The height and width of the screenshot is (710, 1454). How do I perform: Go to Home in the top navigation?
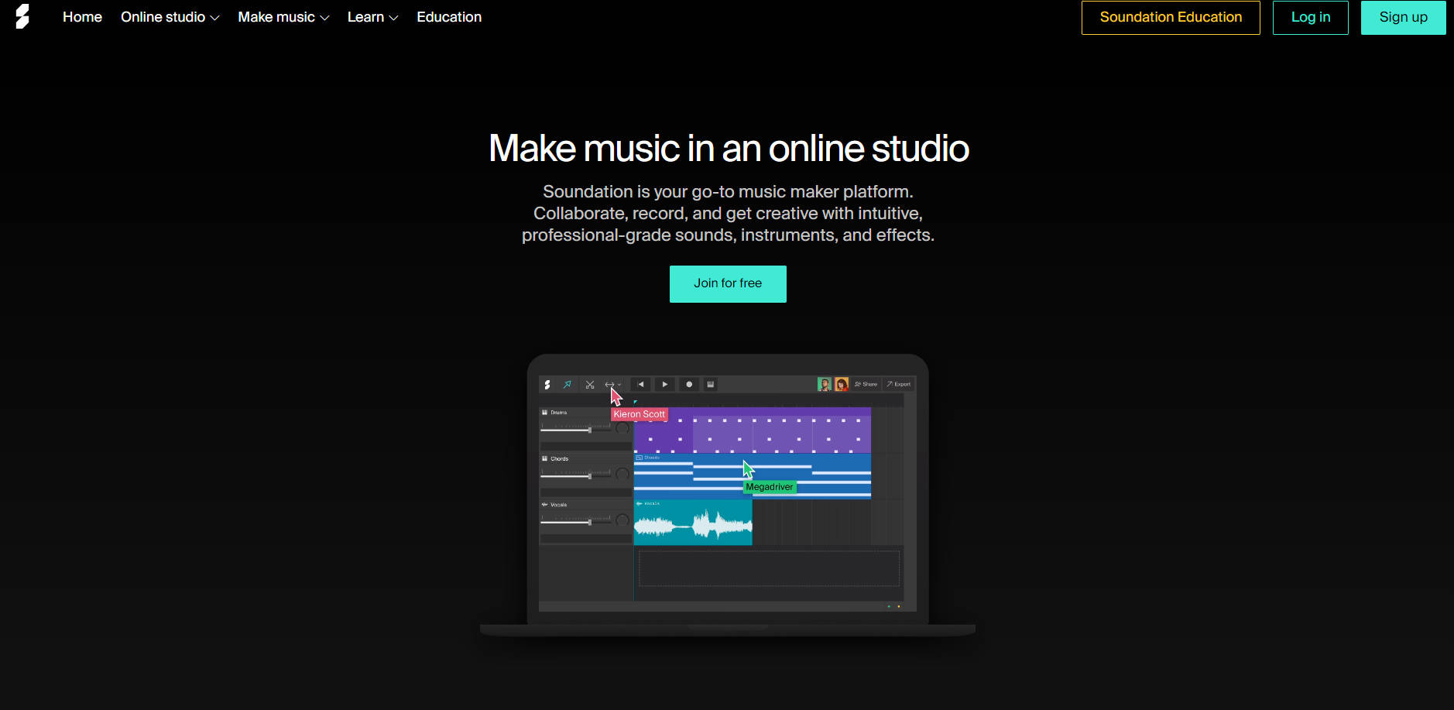(82, 16)
